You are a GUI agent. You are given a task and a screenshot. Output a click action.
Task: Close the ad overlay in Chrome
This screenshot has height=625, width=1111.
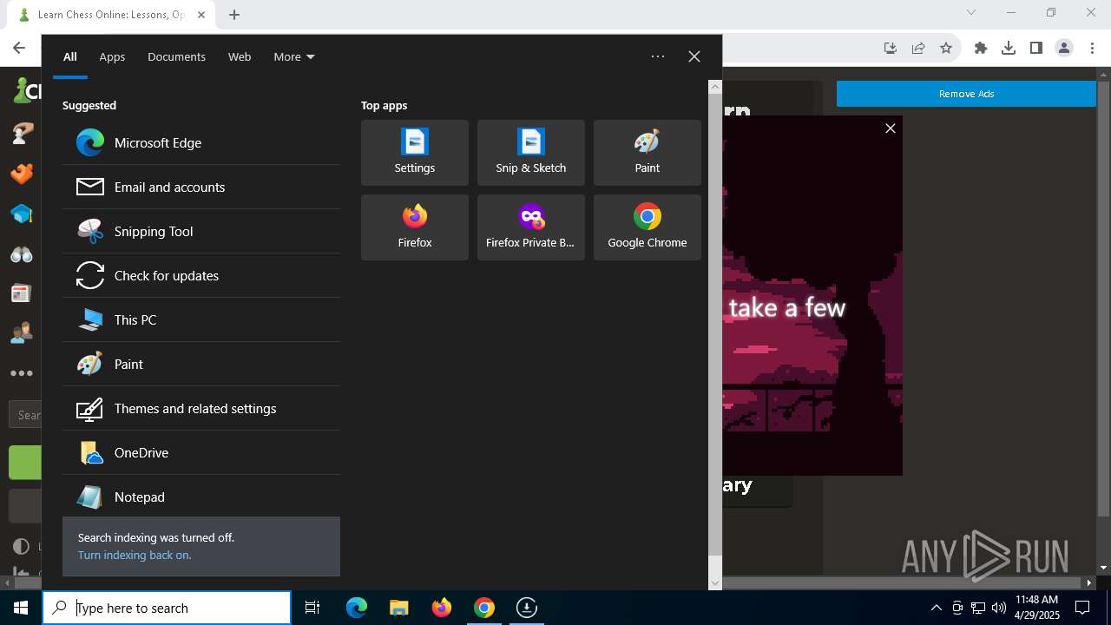tap(890, 128)
